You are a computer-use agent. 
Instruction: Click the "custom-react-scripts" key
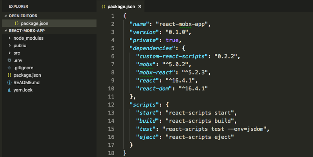172,56
